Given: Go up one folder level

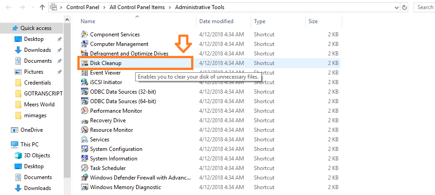Looking at the screenshot, I should (x=42, y=7).
